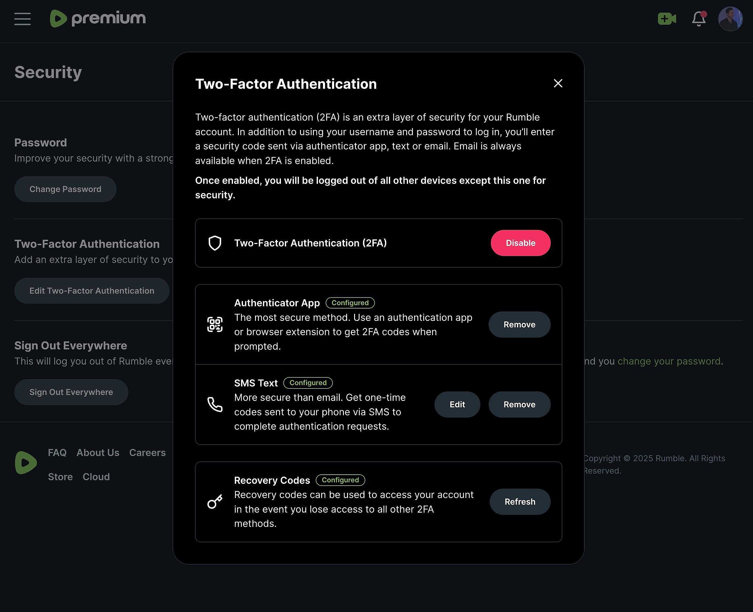This screenshot has height=612, width=753.
Task: Remove the SMS Text method
Action: pyautogui.click(x=519, y=405)
